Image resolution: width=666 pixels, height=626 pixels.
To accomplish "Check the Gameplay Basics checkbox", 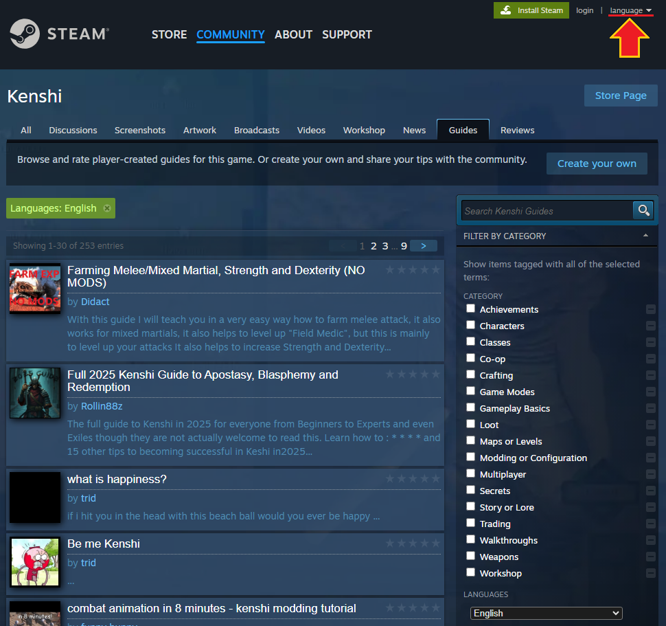I will click(470, 407).
